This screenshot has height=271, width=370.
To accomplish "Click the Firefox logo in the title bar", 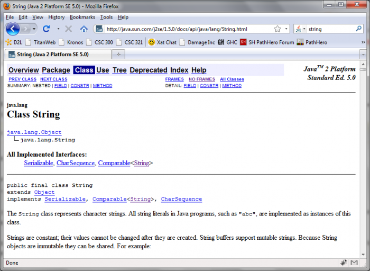I will [7, 6].
